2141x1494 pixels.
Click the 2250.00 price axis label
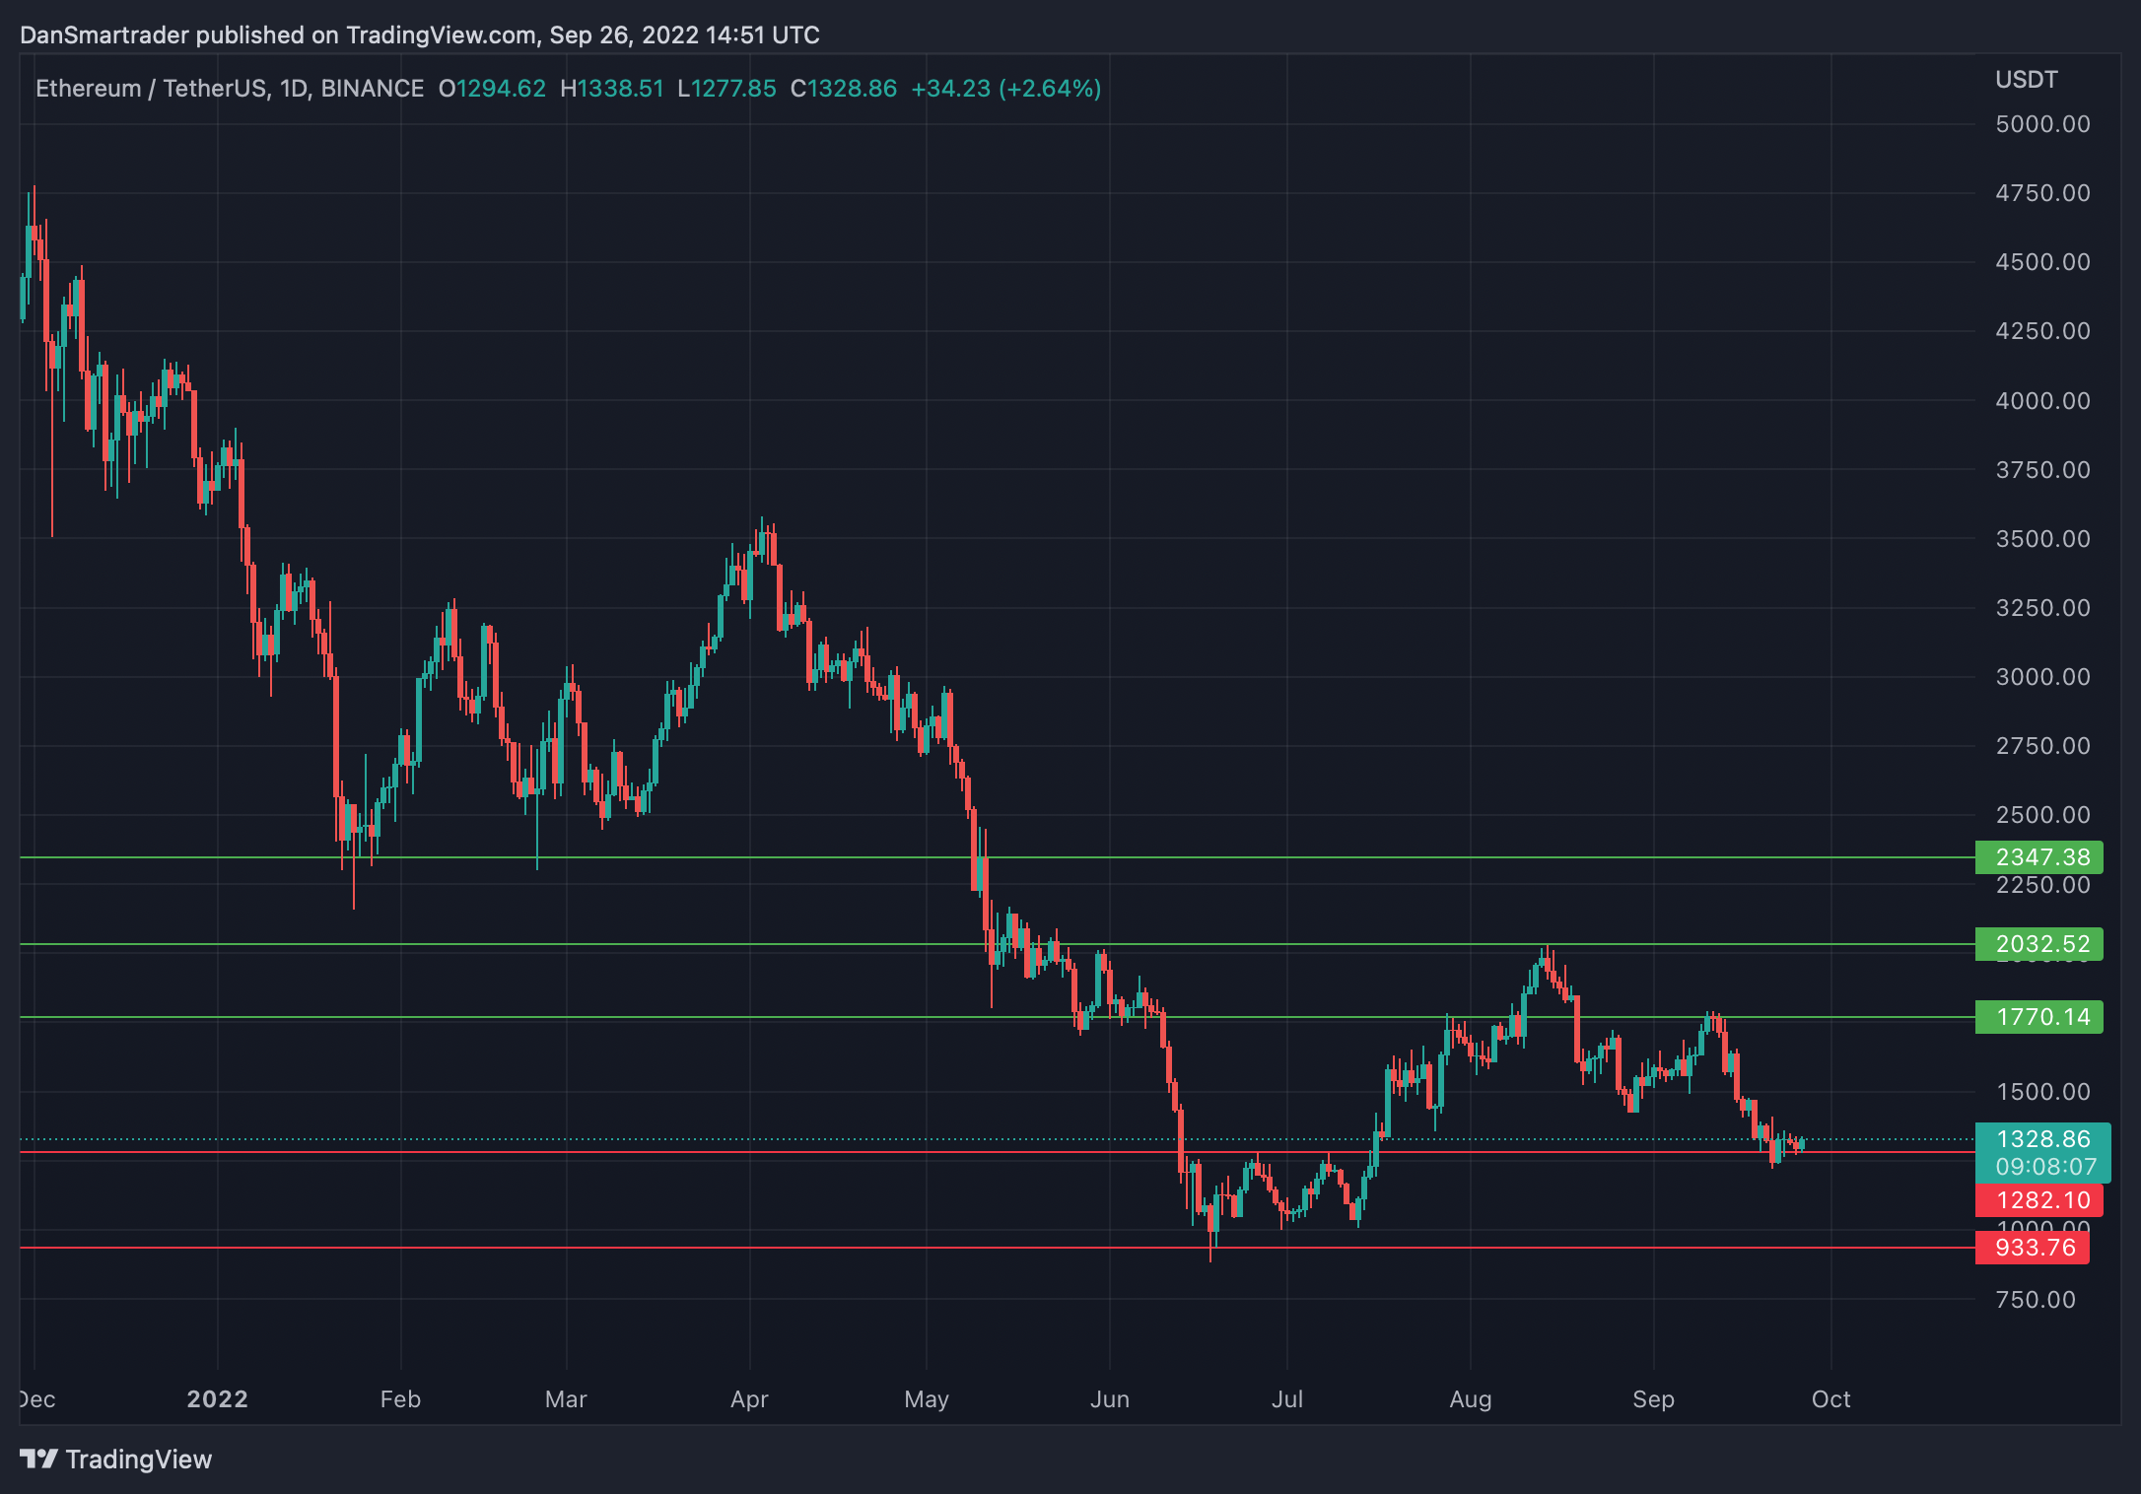2042,886
